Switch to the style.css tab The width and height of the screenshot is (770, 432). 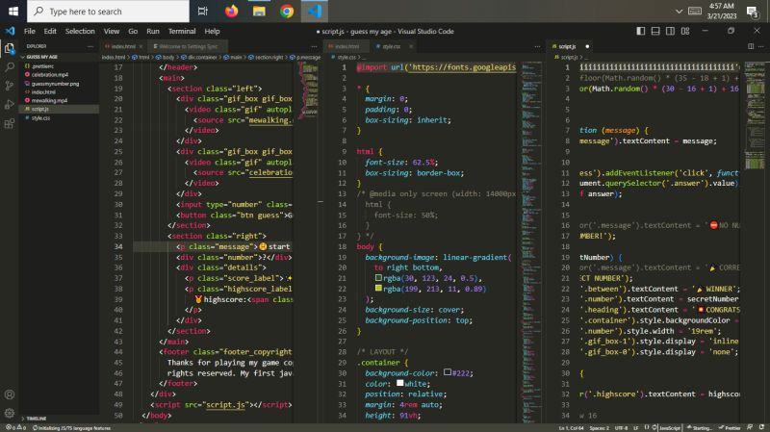391,45
